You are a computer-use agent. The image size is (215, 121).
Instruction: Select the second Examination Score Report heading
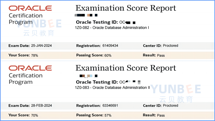pyautogui.click(x=126, y=68)
